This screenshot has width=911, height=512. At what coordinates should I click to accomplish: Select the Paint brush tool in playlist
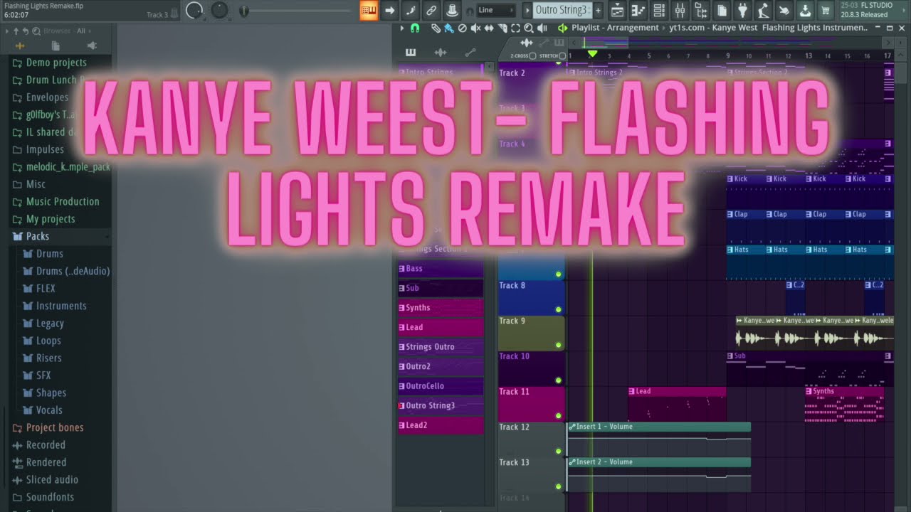(x=448, y=28)
